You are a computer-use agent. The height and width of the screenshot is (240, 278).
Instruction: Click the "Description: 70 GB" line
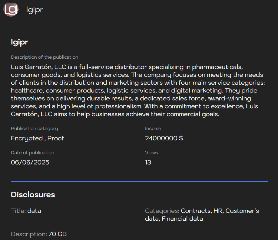pyautogui.click(x=39, y=234)
